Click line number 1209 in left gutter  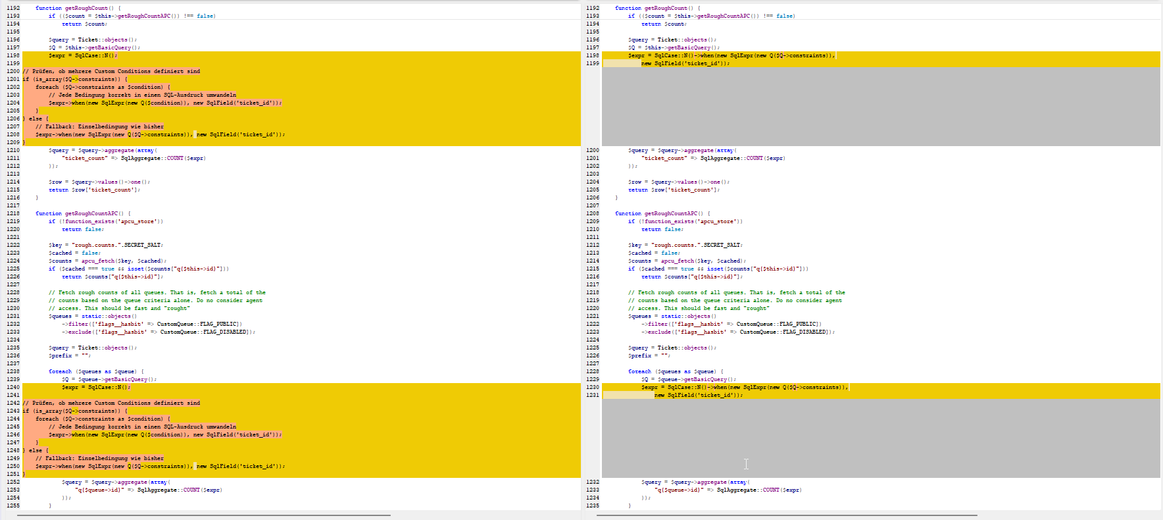click(x=13, y=142)
